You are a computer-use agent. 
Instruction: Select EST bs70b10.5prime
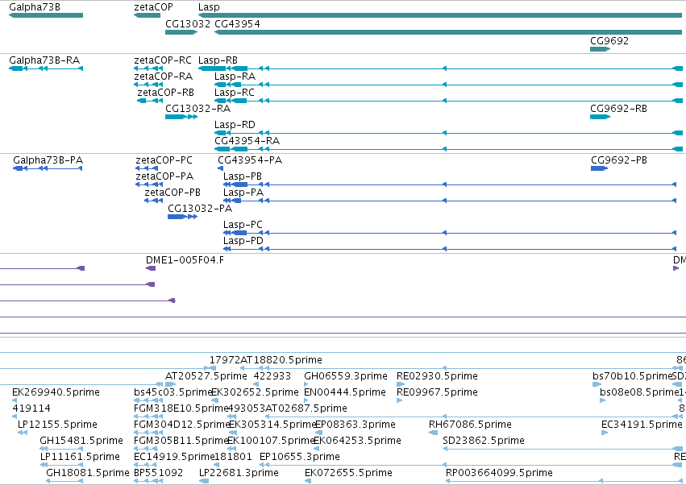597,384
